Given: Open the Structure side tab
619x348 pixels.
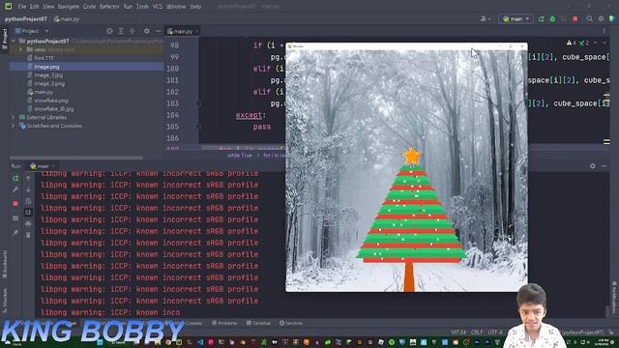Looking at the screenshot, I should pyautogui.click(x=5, y=301).
